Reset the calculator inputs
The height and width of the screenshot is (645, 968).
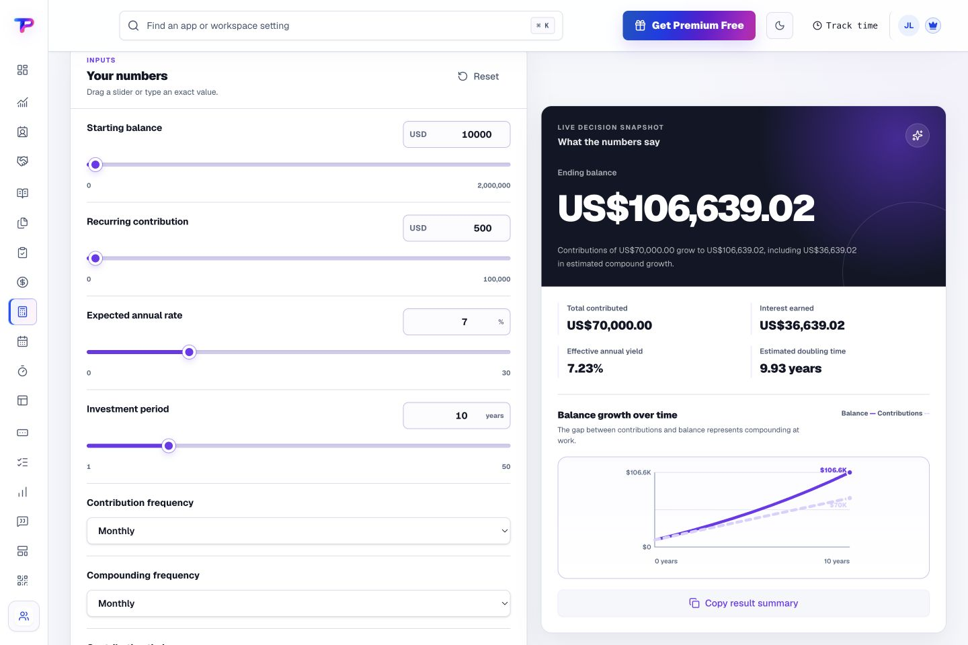pos(479,77)
